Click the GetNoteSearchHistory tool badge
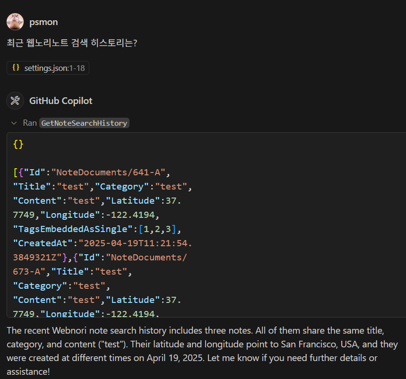This screenshot has height=379, width=406. [84, 123]
